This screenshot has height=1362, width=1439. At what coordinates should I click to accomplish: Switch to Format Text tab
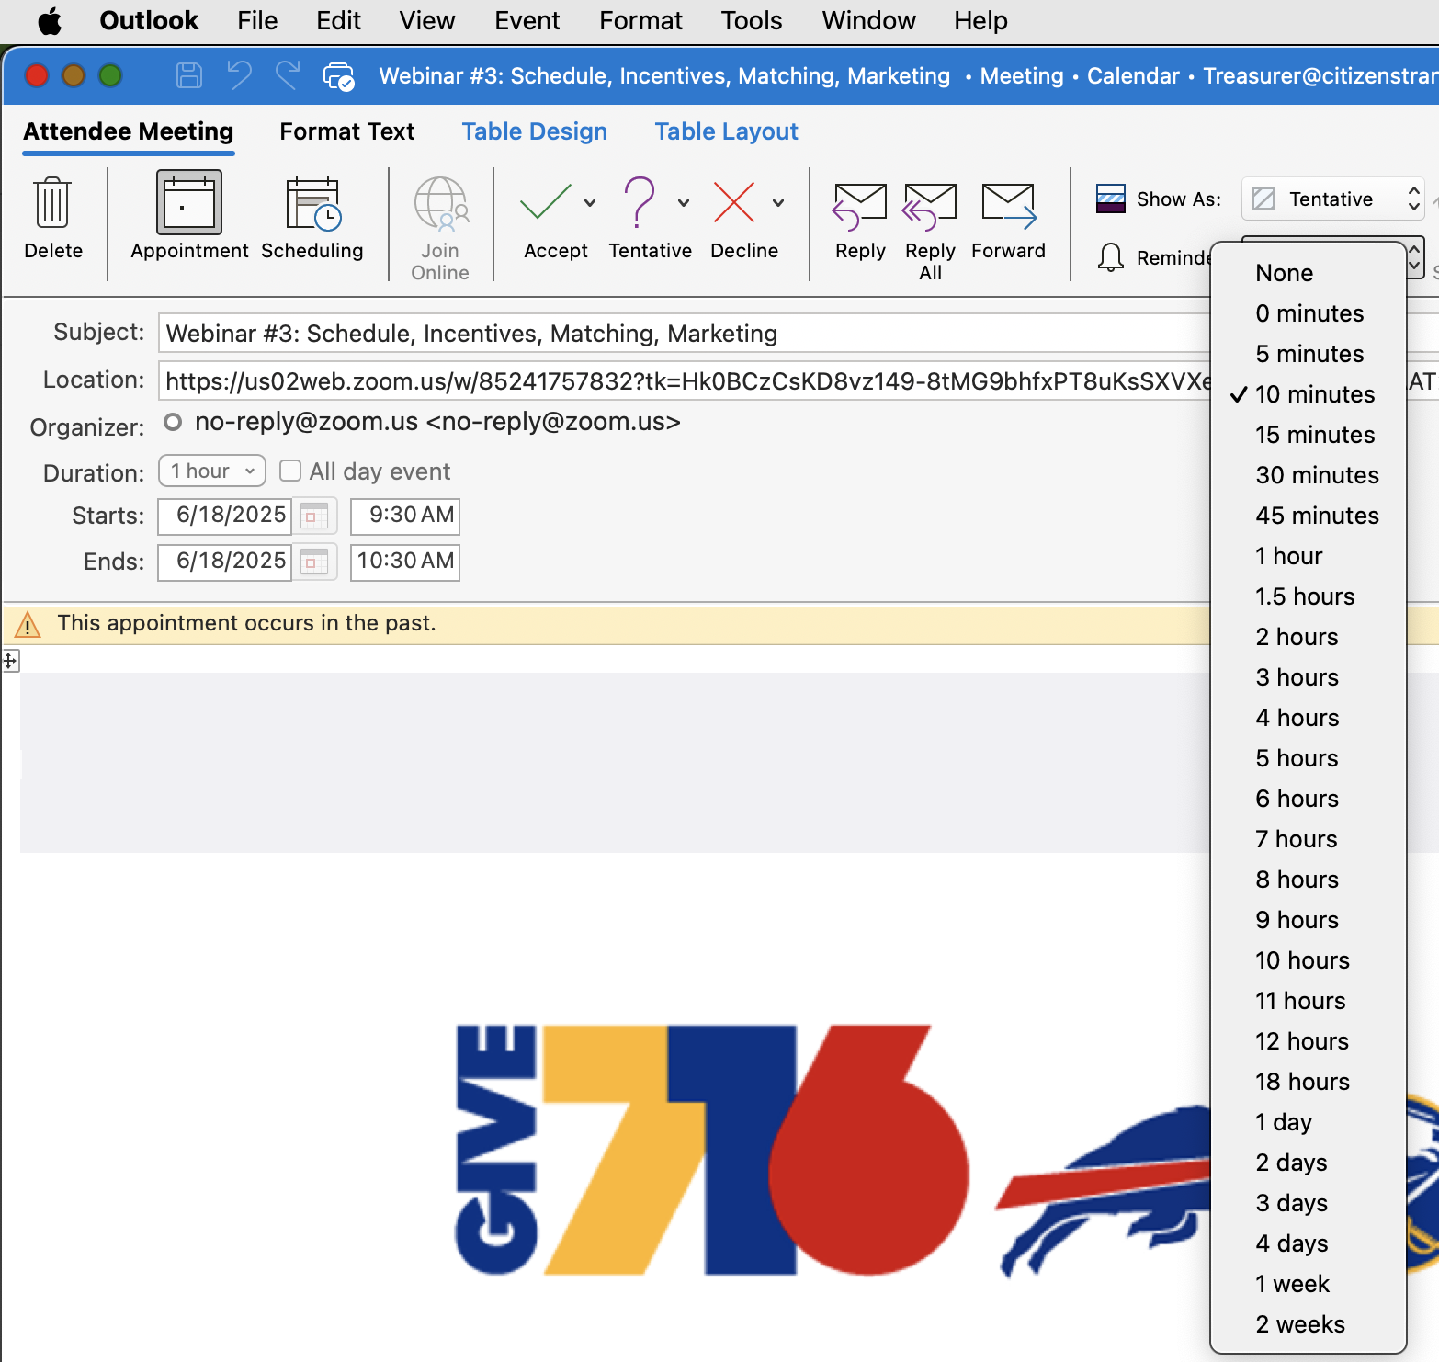click(347, 131)
